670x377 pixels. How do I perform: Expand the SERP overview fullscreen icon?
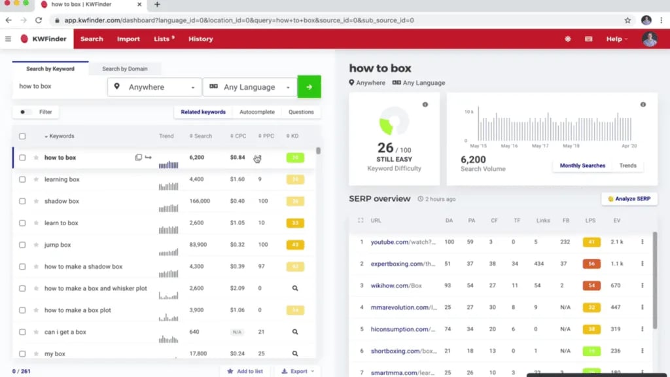[361, 221]
